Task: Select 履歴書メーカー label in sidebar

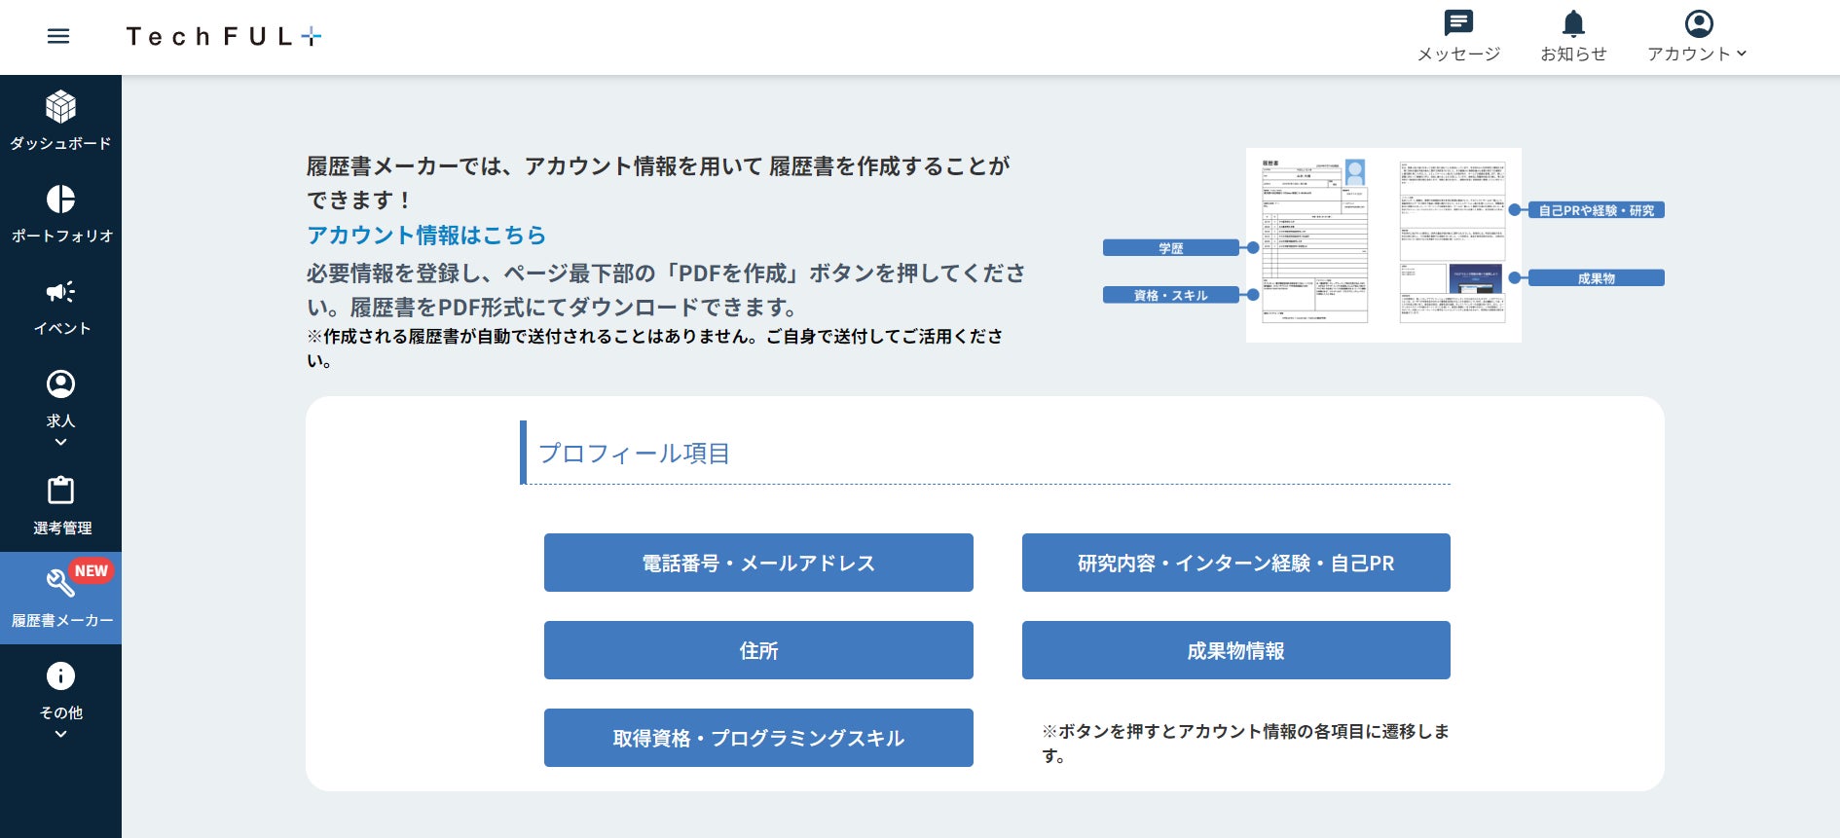Action: pos(61,620)
